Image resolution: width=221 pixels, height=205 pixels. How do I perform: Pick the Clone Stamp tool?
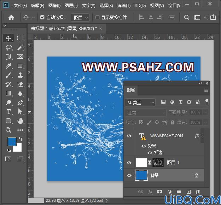click(20, 75)
